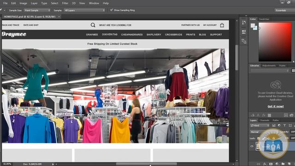Open the collapsed History panel icon

click(x=244, y=23)
